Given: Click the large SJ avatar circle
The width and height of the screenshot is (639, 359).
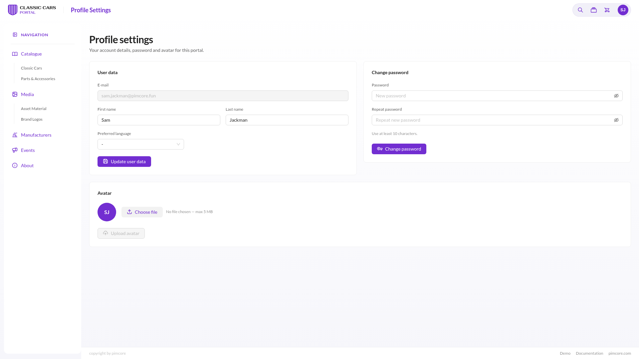Looking at the screenshot, I should 107,212.
